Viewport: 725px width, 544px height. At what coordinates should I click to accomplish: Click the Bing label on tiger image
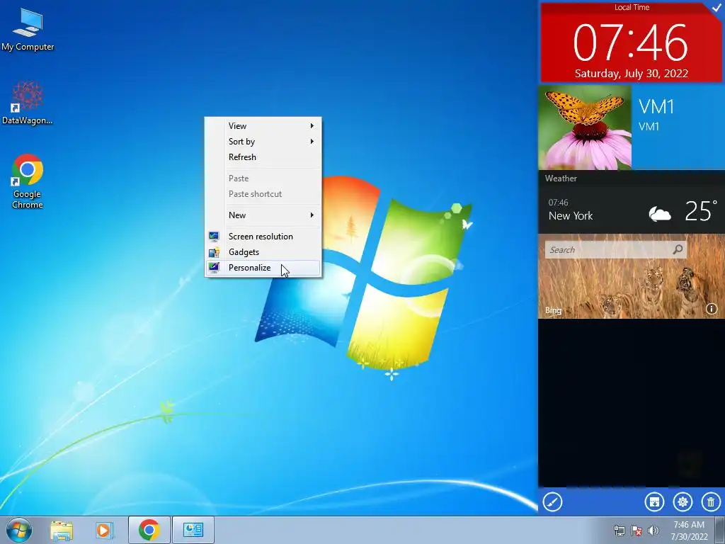click(553, 310)
